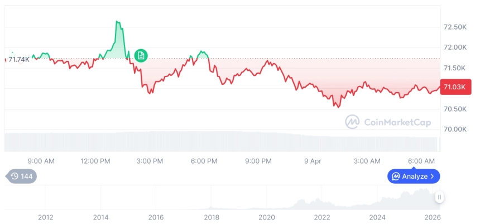The width and height of the screenshot is (480, 224).
Task: Click the volume bars below the chart
Action: click(223, 142)
